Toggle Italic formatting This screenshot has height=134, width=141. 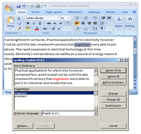(34, 23)
